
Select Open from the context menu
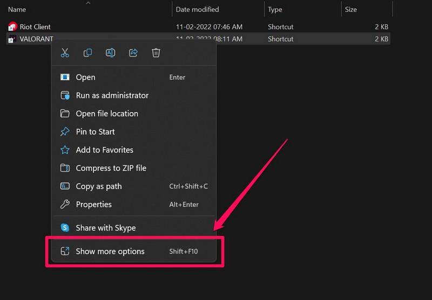coord(85,77)
